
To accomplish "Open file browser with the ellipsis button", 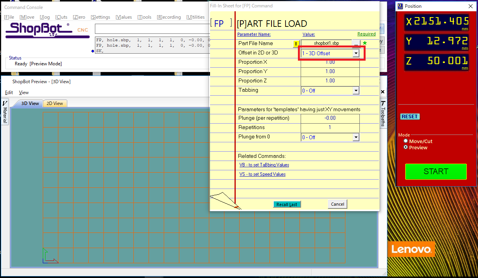I will pyautogui.click(x=356, y=44).
